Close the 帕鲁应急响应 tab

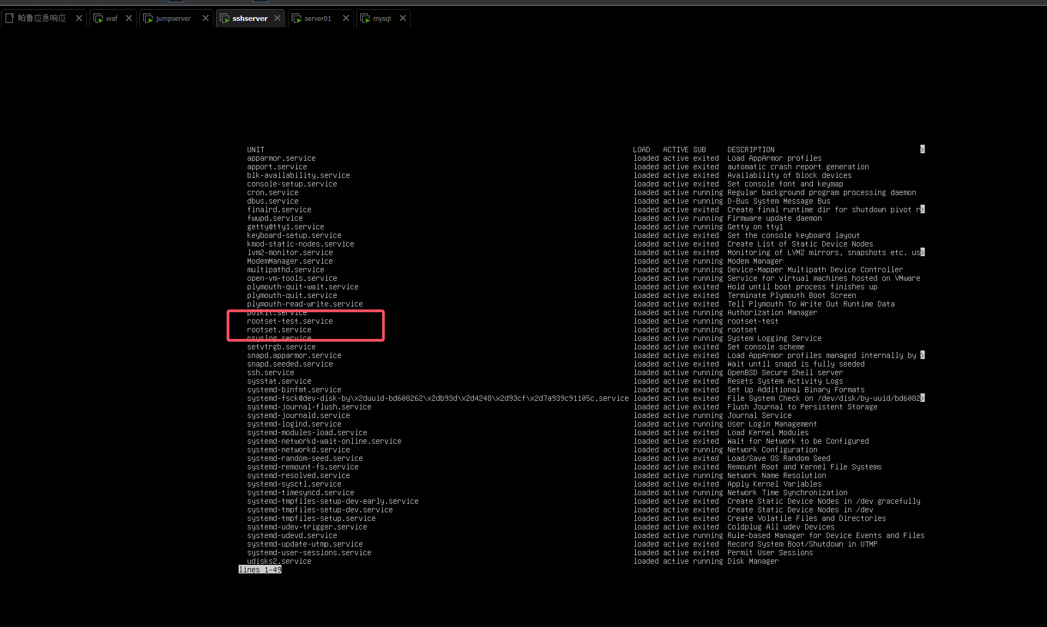tap(79, 18)
